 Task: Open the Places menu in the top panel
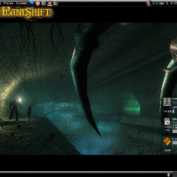tap(8, 3)
